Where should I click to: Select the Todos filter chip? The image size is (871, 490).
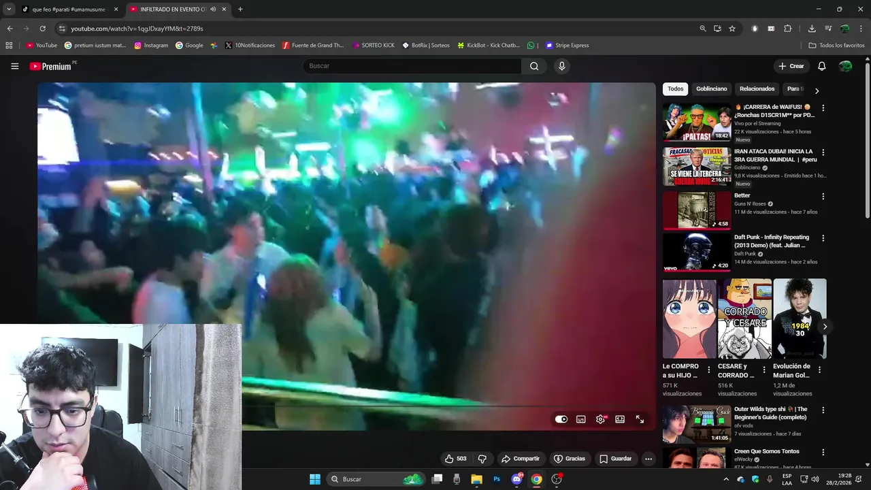click(x=675, y=89)
